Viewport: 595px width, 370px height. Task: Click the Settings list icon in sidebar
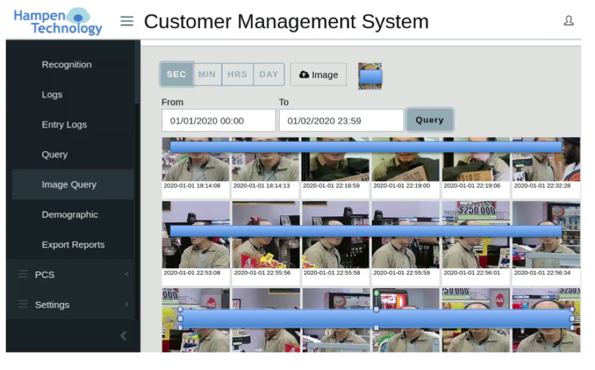23,305
